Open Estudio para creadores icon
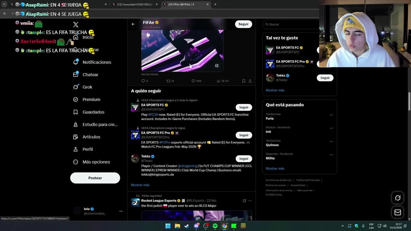This screenshot has width=411, height=231. click(x=76, y=124)
